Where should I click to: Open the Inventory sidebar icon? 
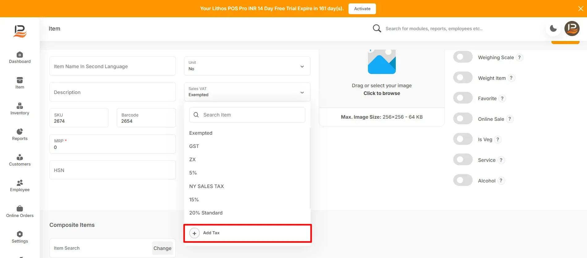pyautogui.click(x=20, y=106)
